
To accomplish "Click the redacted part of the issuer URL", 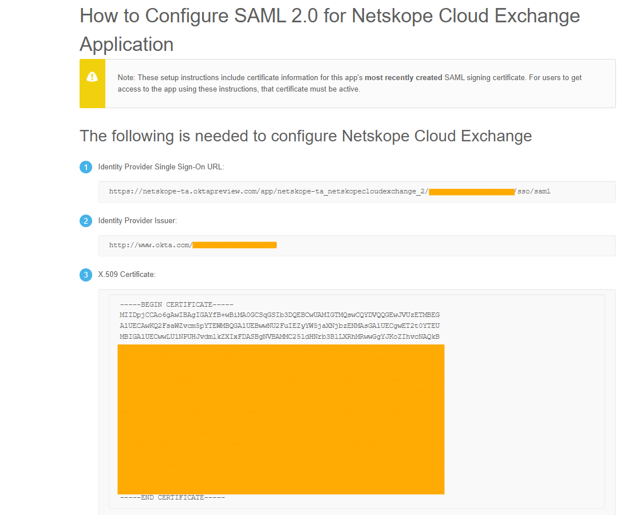I will pos(235,245).
